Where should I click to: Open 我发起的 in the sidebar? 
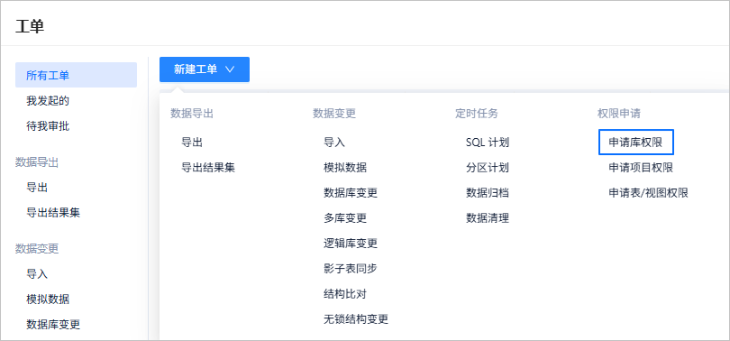(48, 101)
